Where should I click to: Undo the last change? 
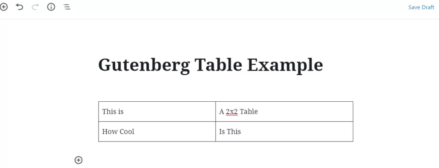pos(19,7)
